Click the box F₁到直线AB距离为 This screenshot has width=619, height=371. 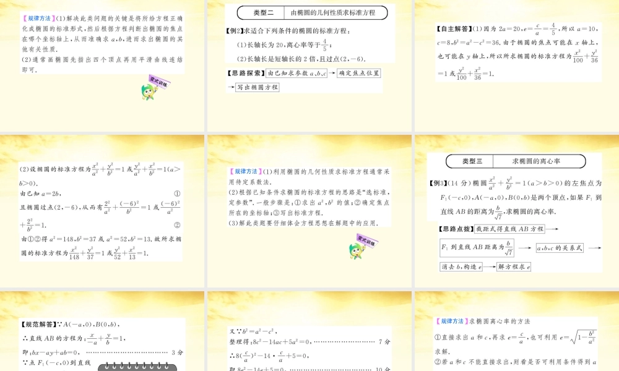point(477,247)
